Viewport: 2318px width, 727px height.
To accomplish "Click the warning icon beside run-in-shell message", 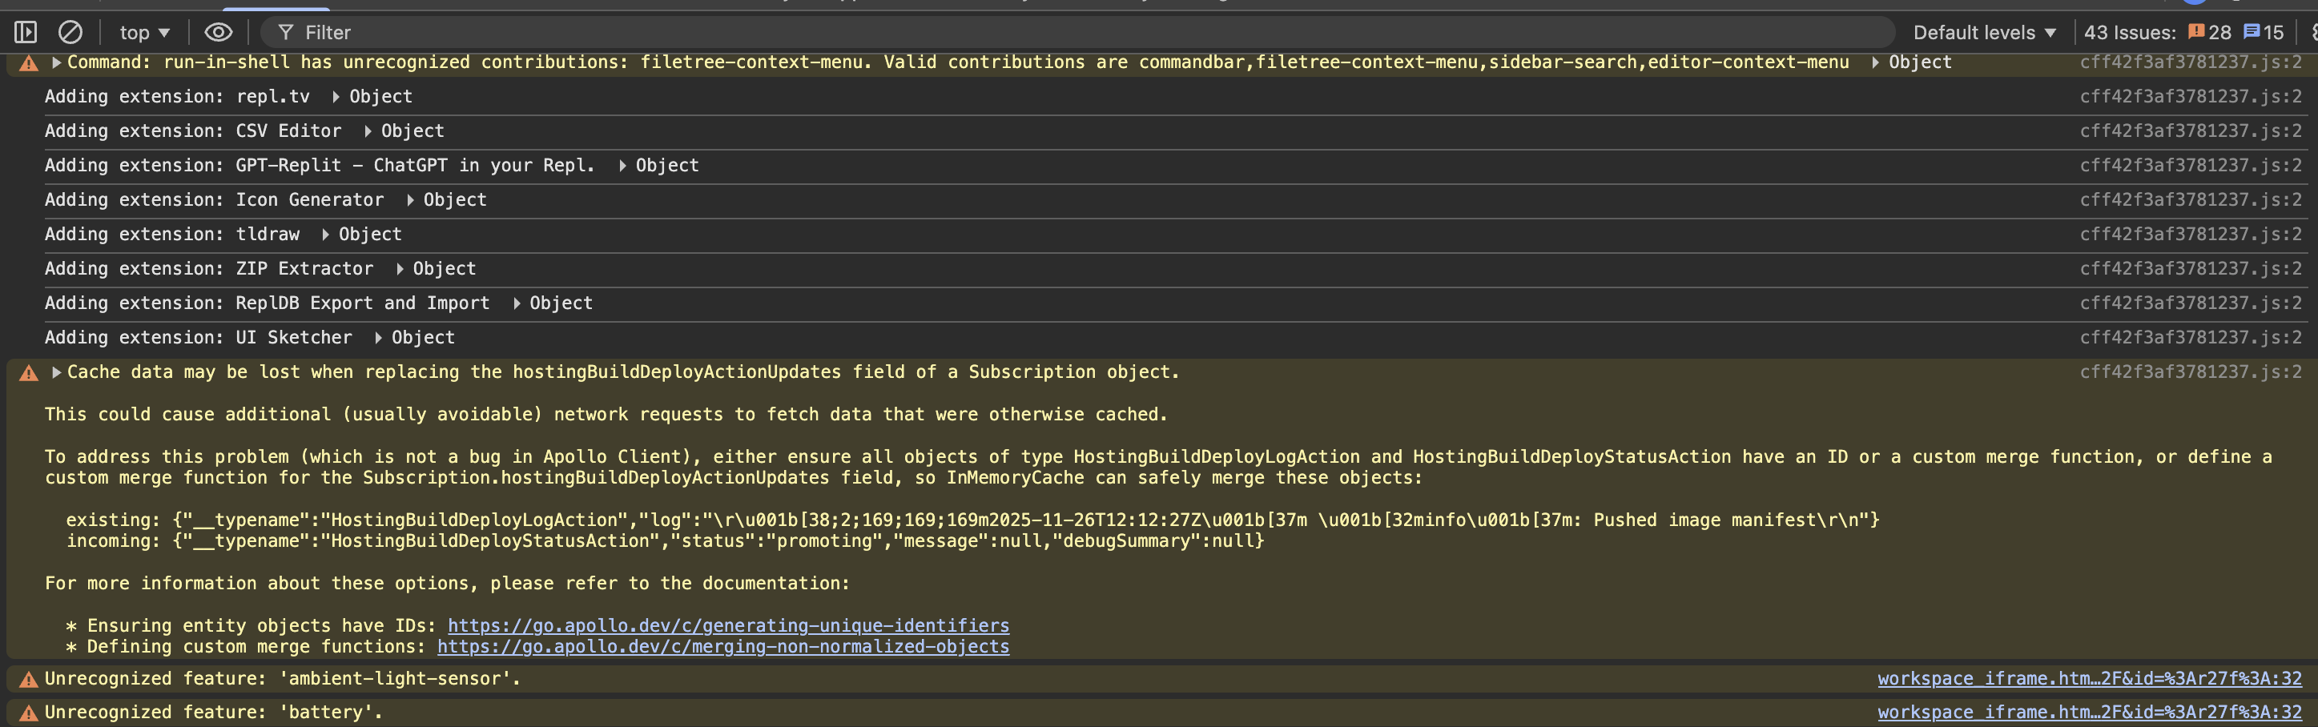I will coord(29,63).
